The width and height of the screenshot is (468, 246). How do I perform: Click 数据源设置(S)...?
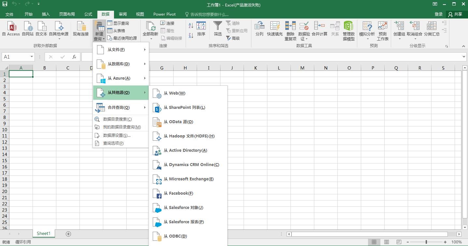pyautogui.click(x=121, y=136)
